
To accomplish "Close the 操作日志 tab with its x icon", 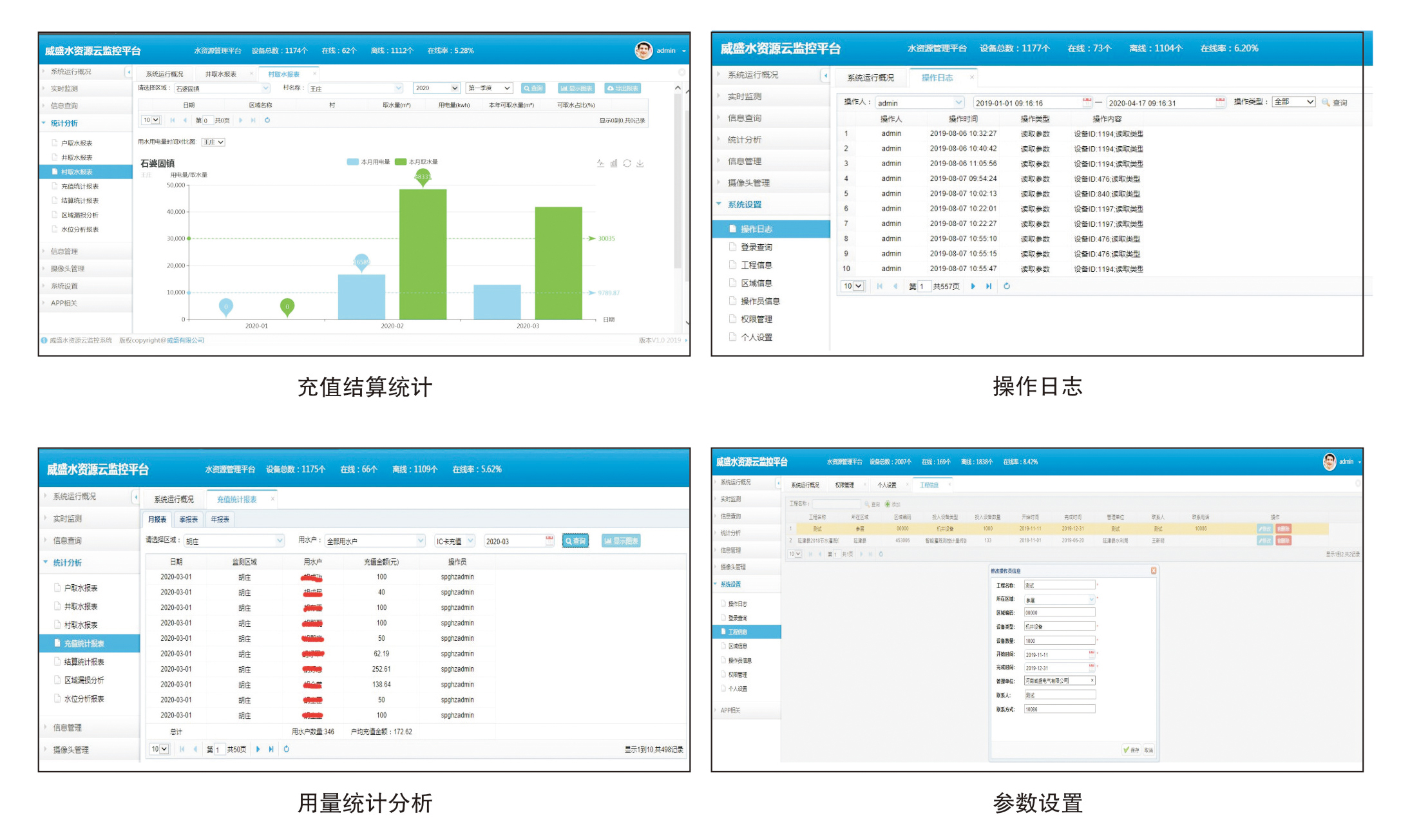I will (972, 77).
